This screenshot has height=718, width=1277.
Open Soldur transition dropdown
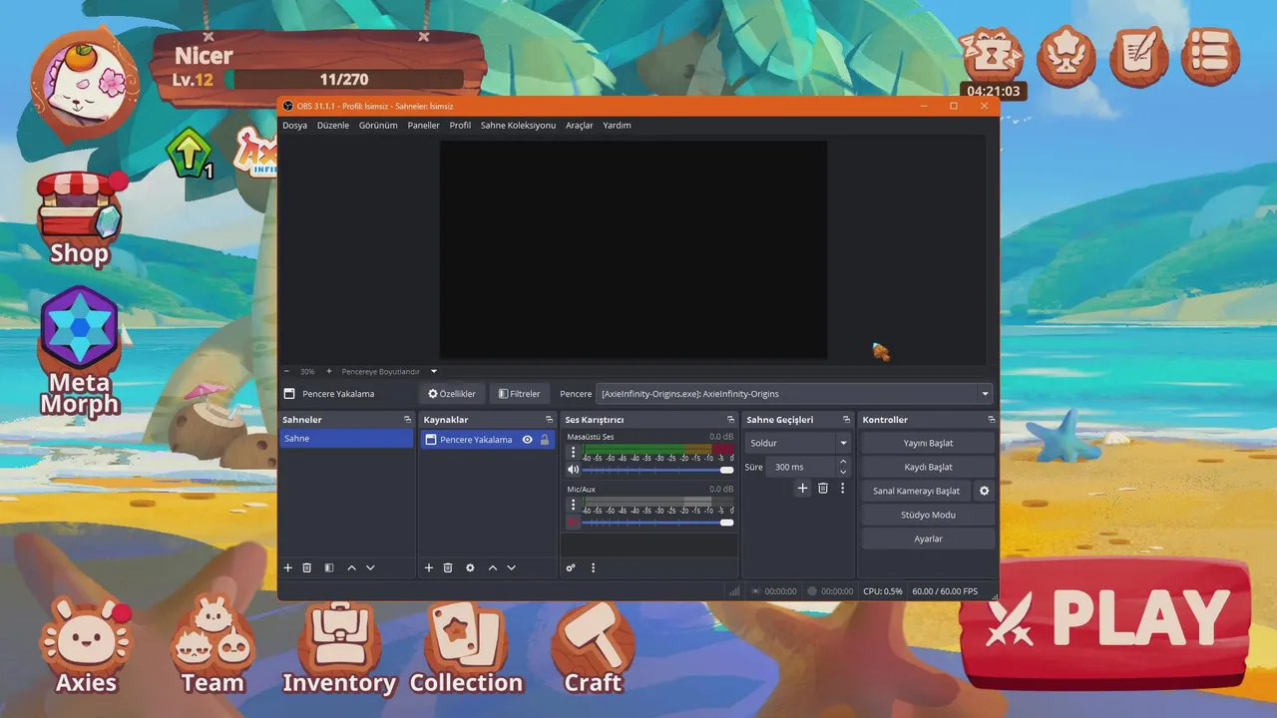coord(798,443)
